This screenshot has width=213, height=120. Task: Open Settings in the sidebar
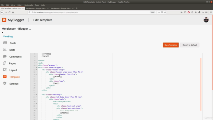pos(14,84)
